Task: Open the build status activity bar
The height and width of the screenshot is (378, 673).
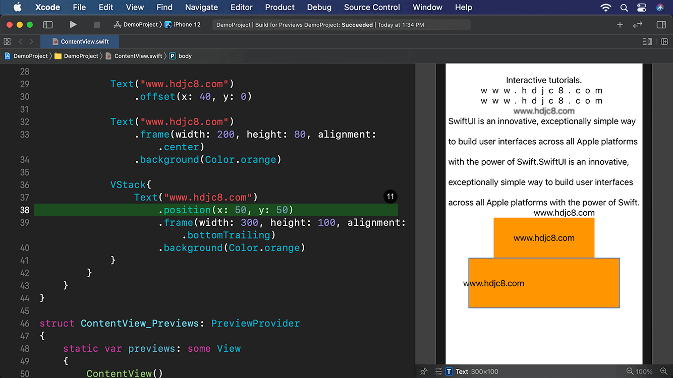Action: (341, 25)
